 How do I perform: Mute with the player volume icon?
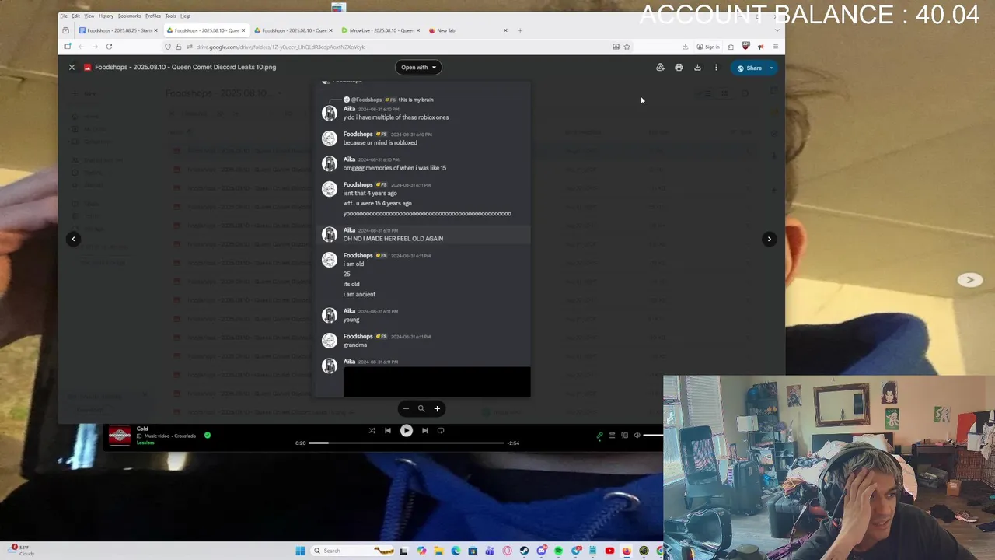637,436
